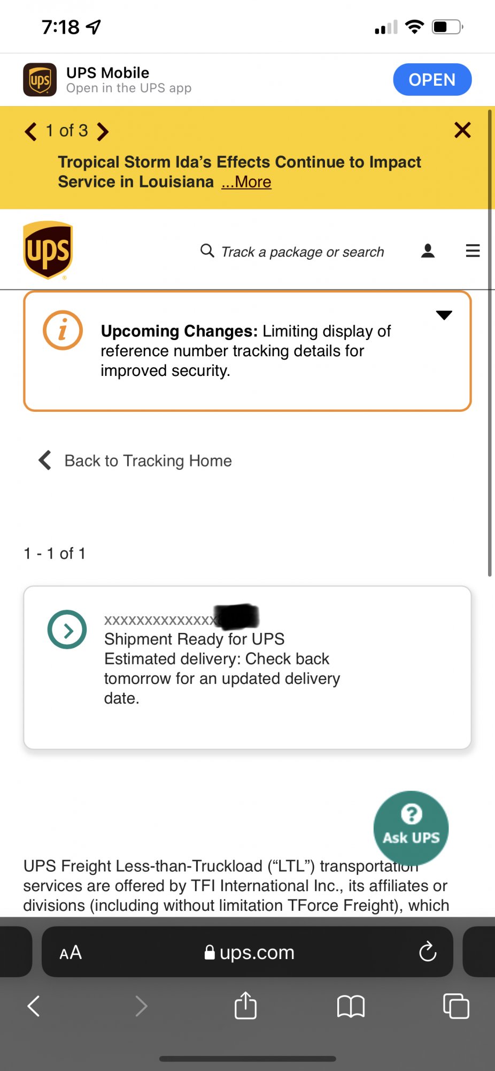
Task: Open the user account profile icon
Action: coord(428,251)
